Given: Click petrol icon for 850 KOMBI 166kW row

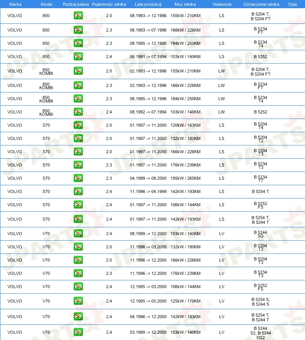Looking at the screenshot, I should [78, 85].
